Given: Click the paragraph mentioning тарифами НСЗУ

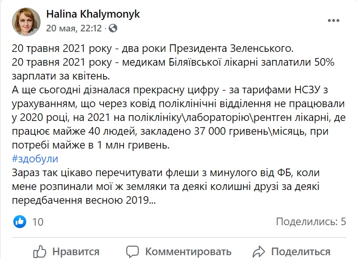Looking at the screenshot, I should click(x=179, y=117).
